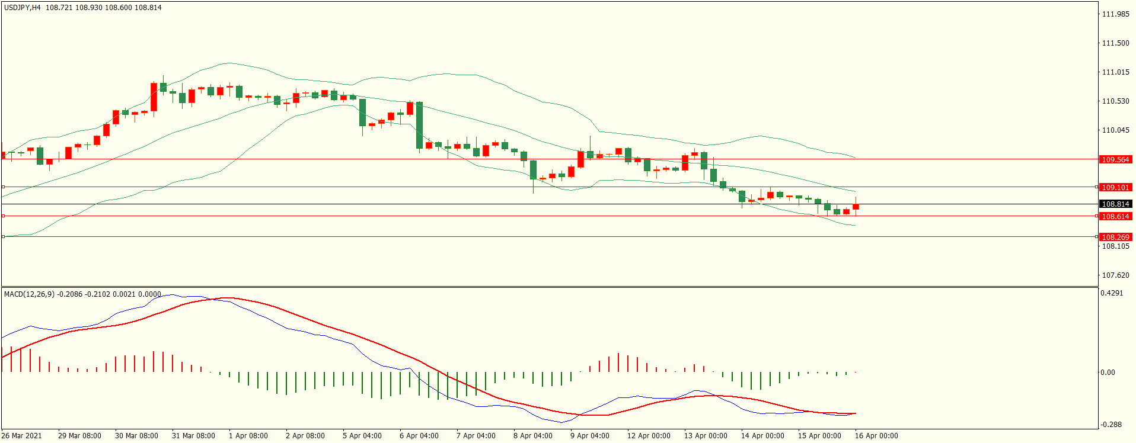Click the MACD(12,26,9) indicator label
The height and width of the screenshot is (443, 1136).
click(x=29, y=294)
